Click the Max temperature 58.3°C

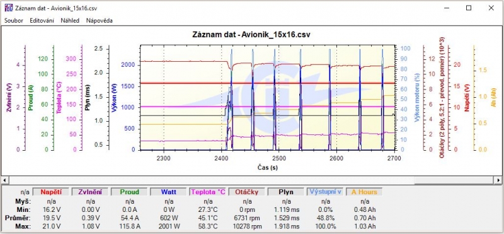tap(207, 226)
